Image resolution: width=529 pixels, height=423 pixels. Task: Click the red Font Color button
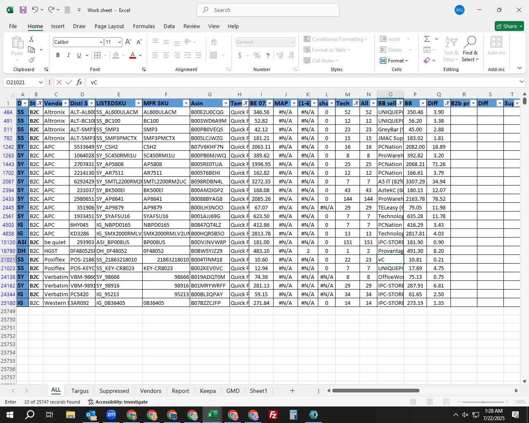pos(133,55)
